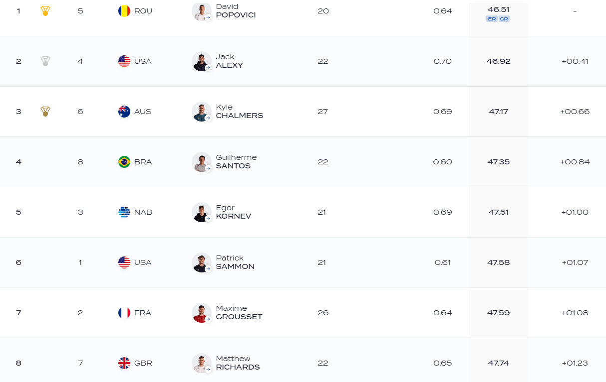Screen dimensions: 606x382
Task: Click the gold medal icon for first place
Action: (x=45, y=10)
